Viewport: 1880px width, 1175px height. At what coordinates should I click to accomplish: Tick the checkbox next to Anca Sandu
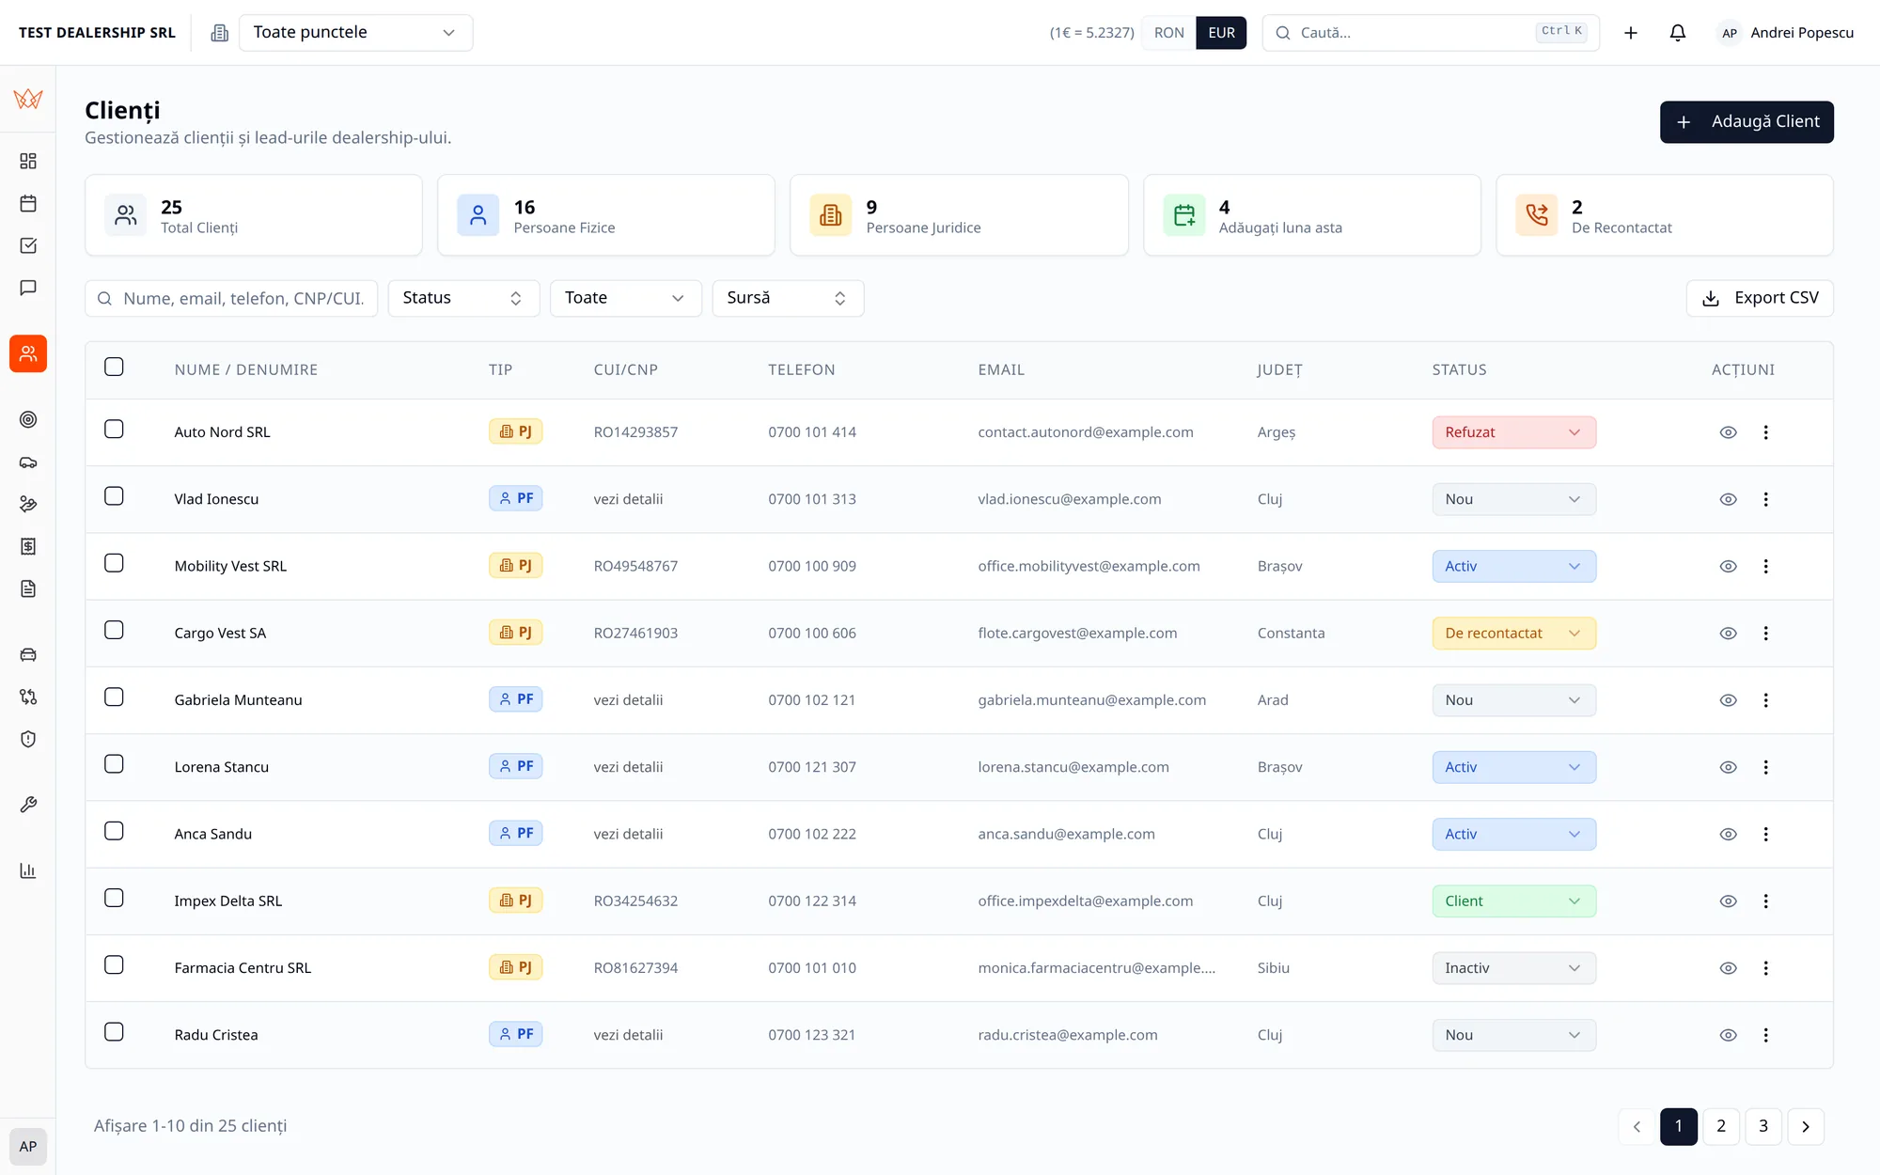tap(114, 831)
